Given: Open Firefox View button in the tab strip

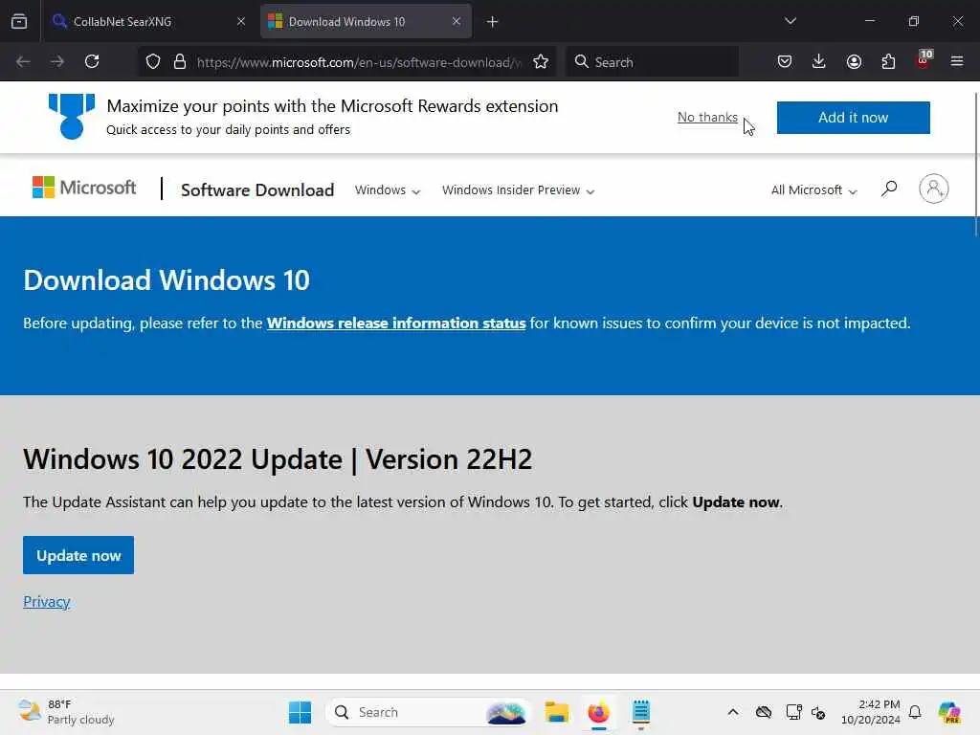Looking at the screenshot, I should tap(19, 21).
